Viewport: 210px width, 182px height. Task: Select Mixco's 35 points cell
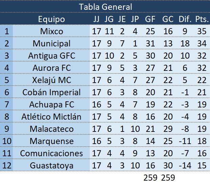(202, 32)
